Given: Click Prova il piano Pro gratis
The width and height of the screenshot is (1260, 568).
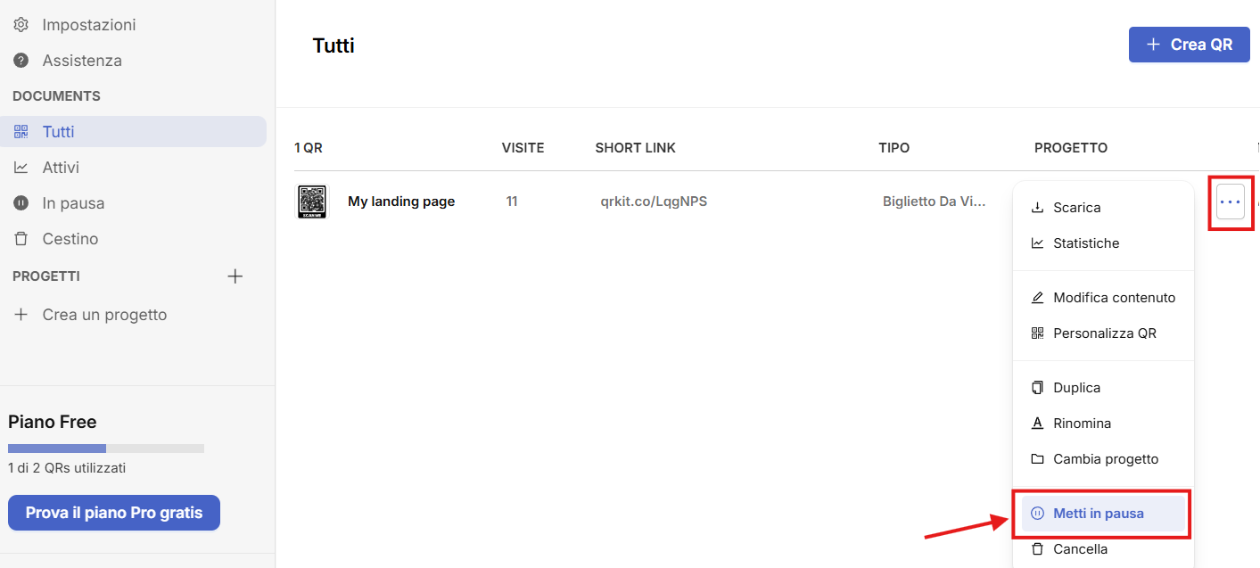Looking at the screenshot, I should coord(114,513).
